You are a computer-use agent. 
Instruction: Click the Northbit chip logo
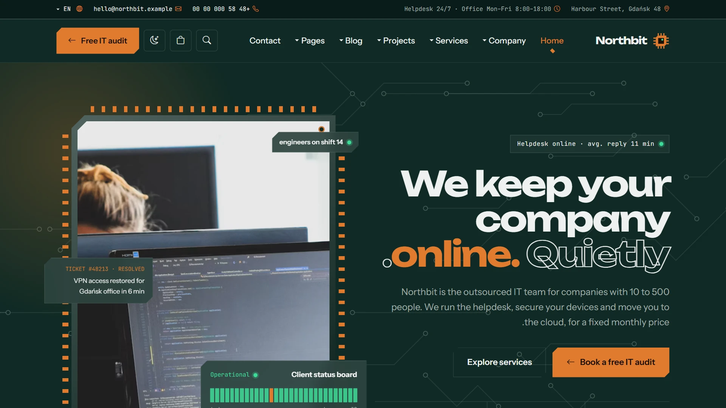click(x=661, y=41)
